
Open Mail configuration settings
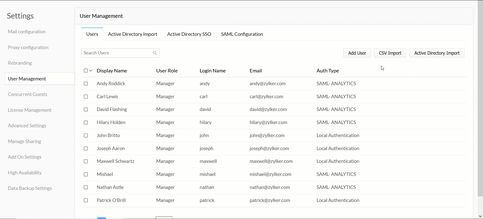click(x=27, y=32)
